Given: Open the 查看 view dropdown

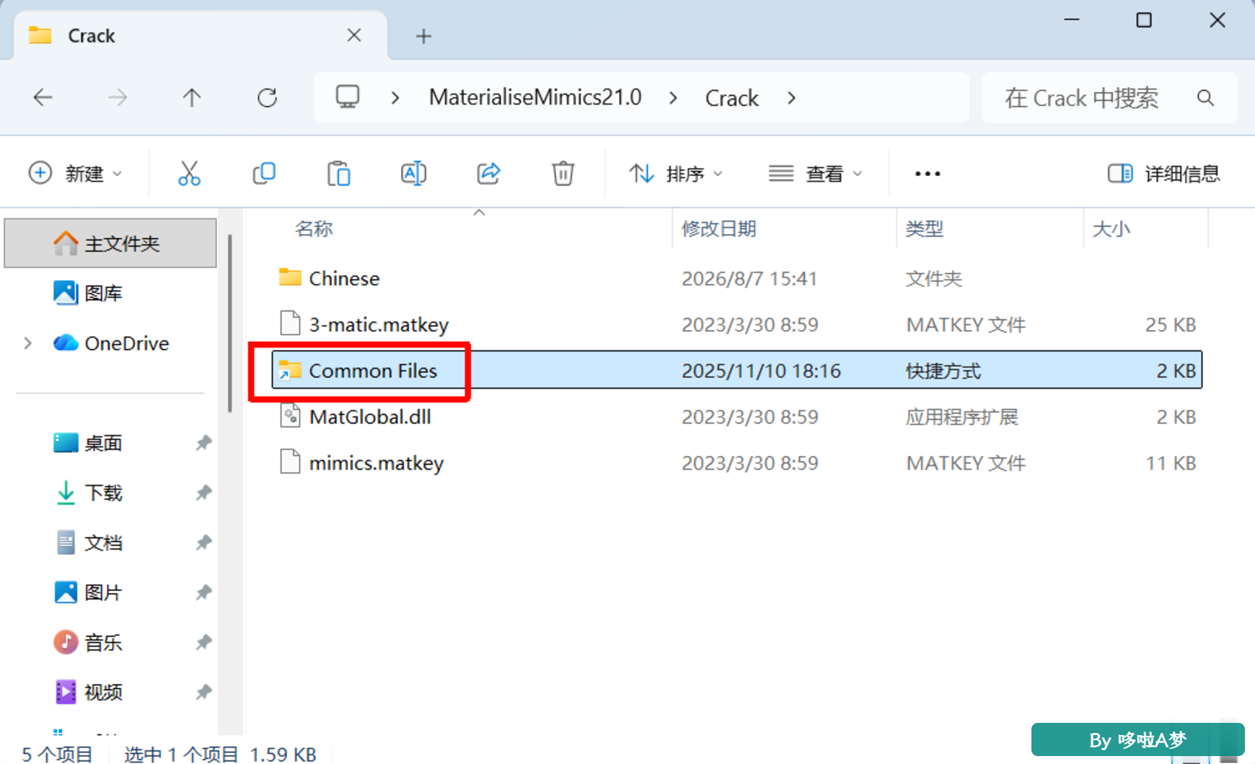Looking at the screenshot, I should pos(816,174).
